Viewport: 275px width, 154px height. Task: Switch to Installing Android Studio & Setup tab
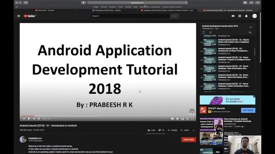(x=168, y=10)
